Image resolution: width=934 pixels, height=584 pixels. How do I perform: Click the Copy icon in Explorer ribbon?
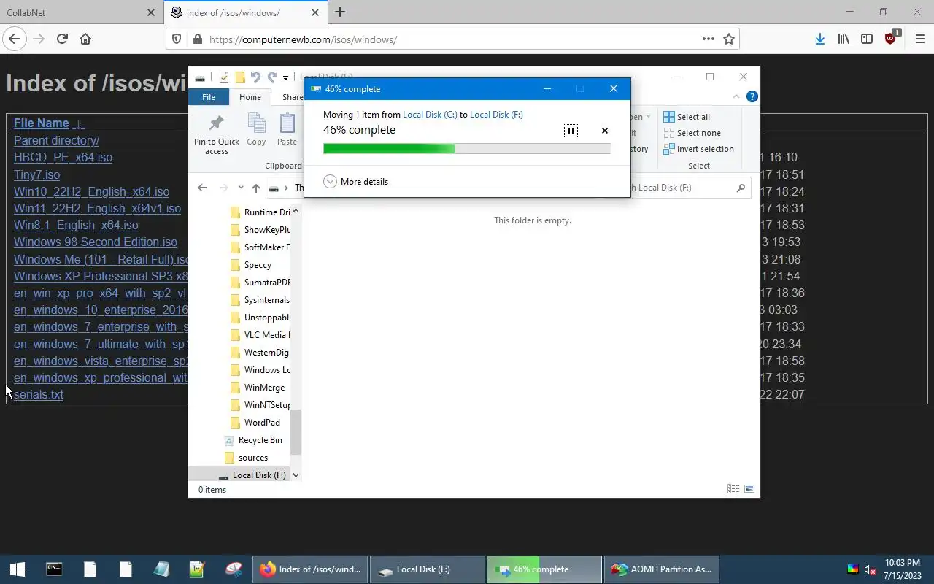click(256, 130)
